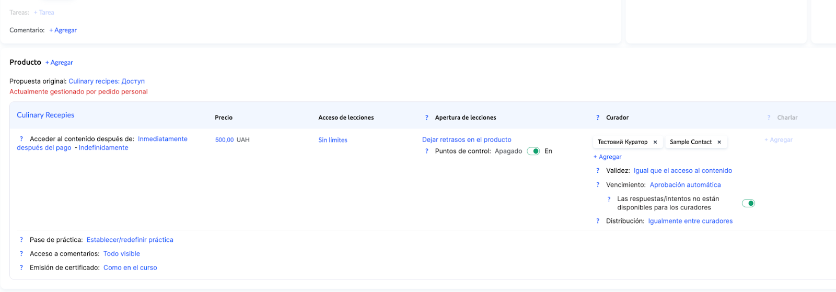This screenshot has height=292, width=836.
Task: Open Culinary Recepies product link
Action: [x=45, y=115]
